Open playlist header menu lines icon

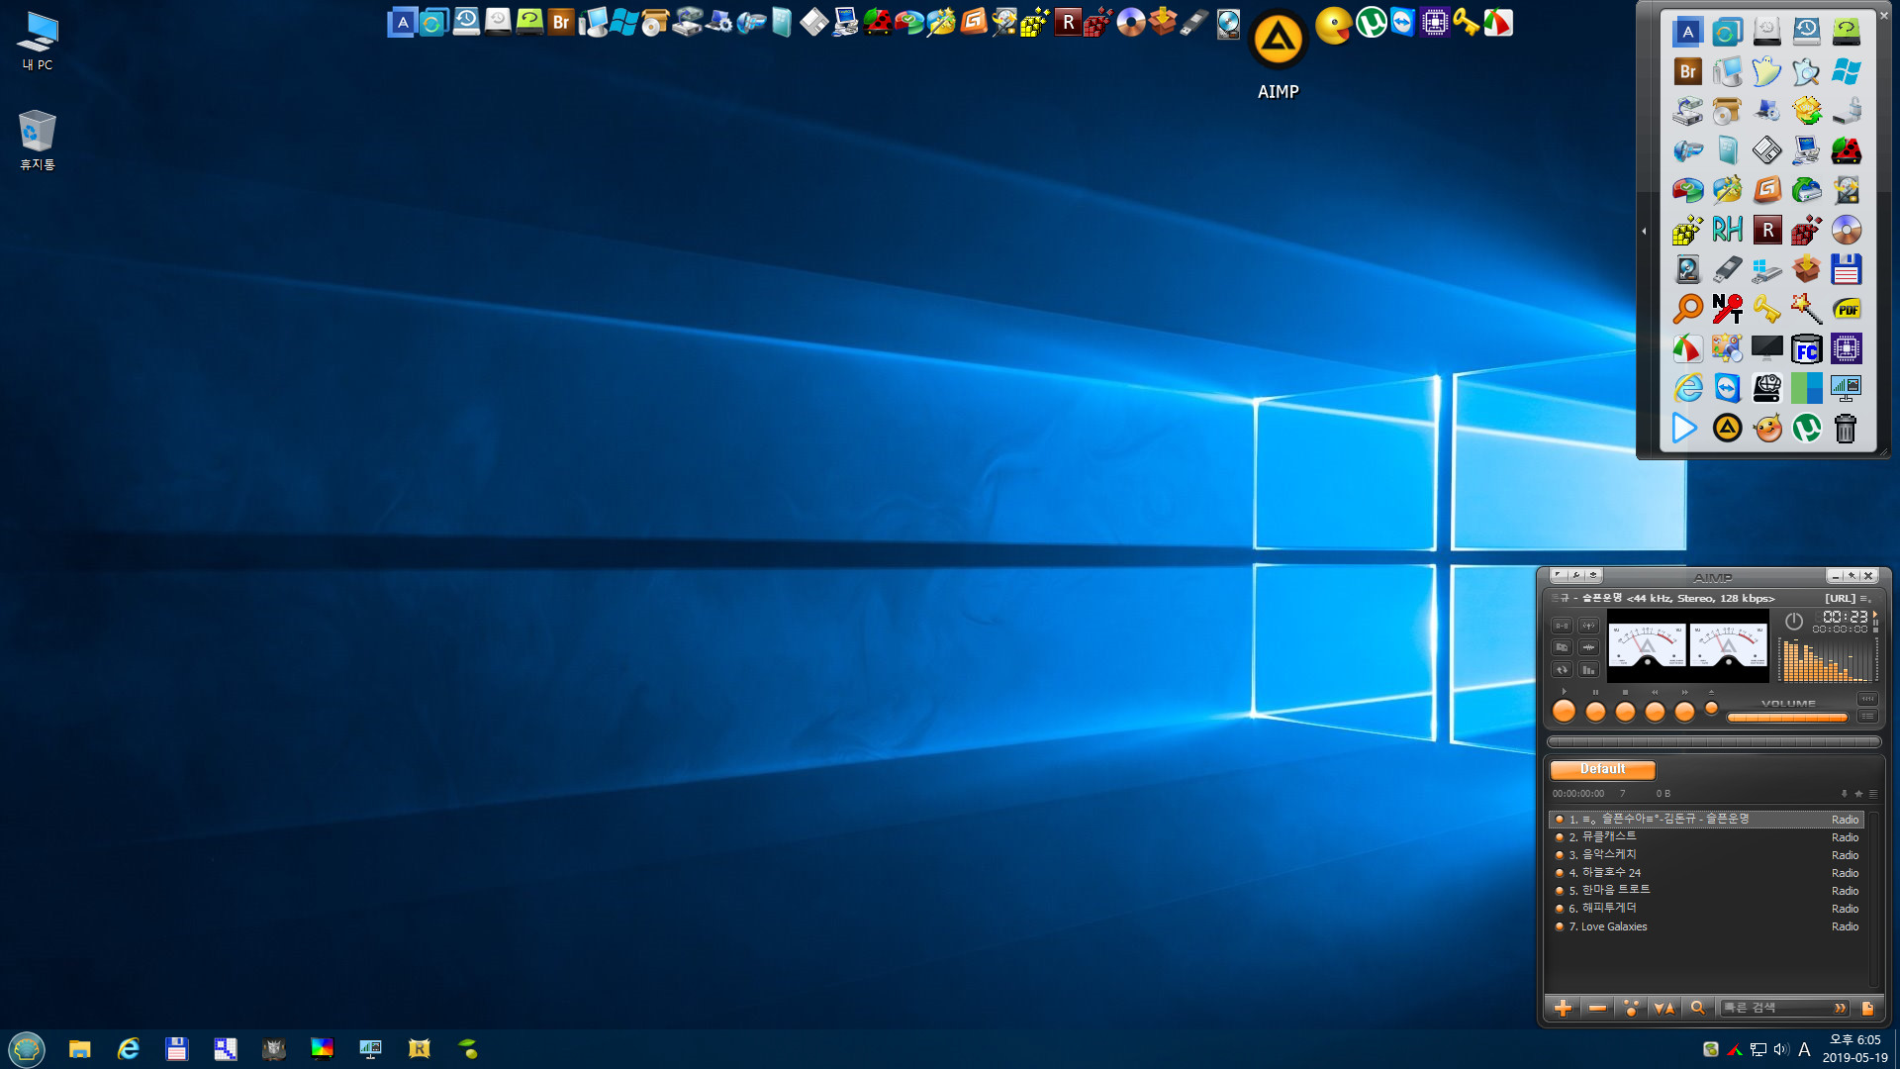point(1872,794)
